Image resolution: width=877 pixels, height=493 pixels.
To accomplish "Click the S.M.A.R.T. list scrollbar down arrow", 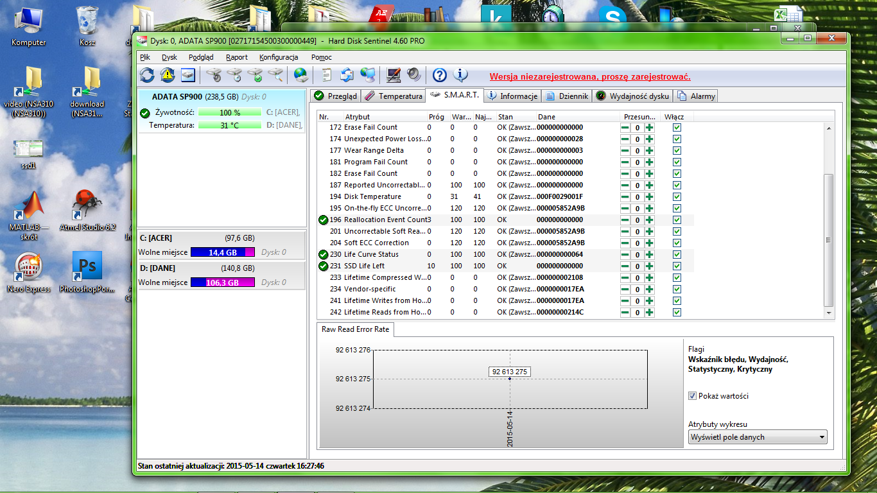I will click(829, 313).
